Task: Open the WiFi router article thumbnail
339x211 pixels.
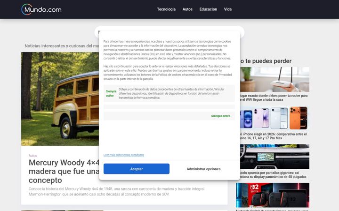Action: tap(274, 79)
